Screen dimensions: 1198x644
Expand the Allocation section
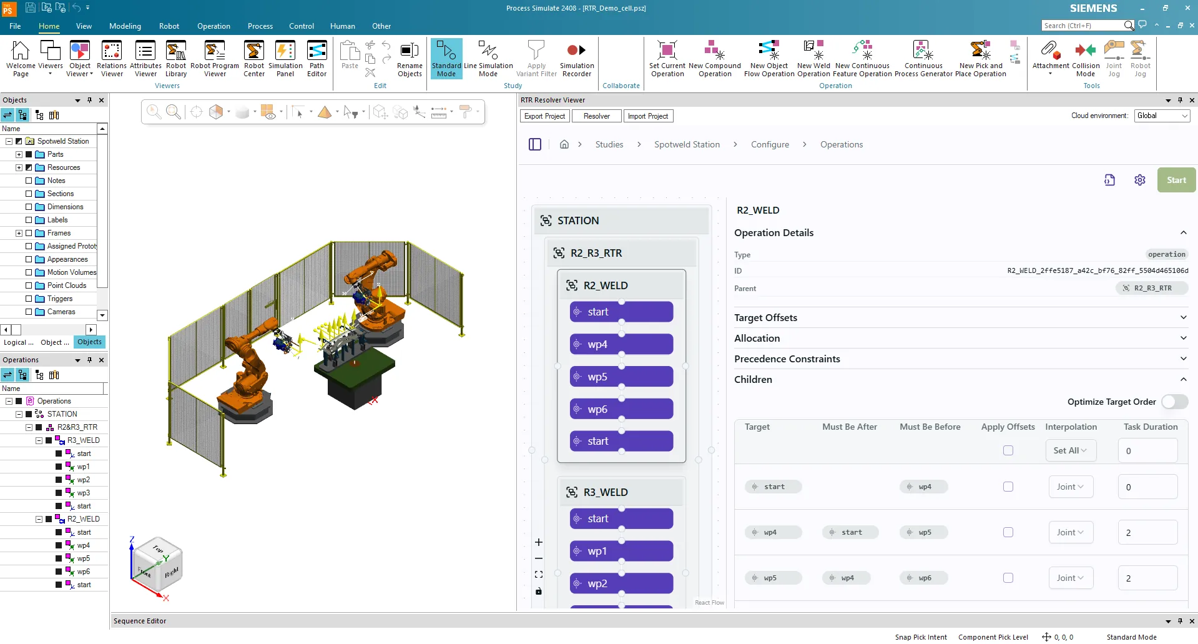(x=961, y=338)
